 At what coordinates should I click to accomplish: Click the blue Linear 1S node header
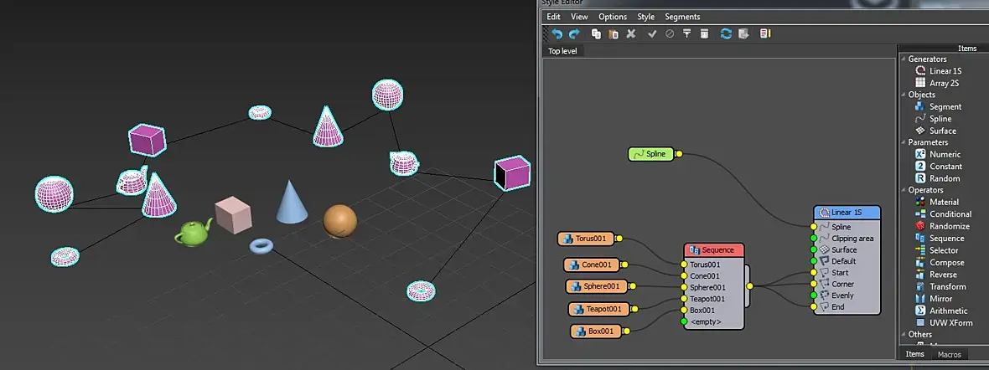[847, 213]
